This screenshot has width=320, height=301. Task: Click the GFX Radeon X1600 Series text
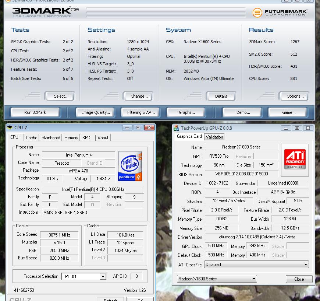(202, 42)
